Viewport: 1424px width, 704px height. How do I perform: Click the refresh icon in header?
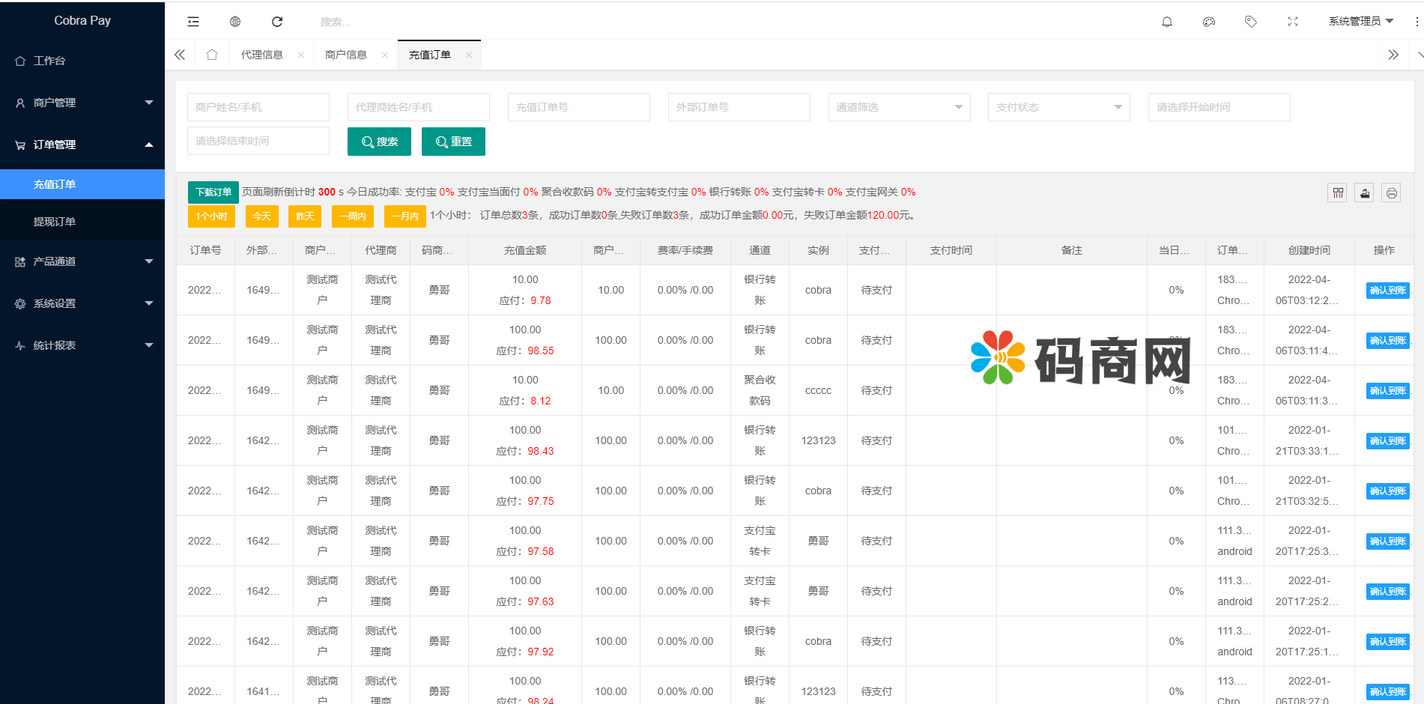point(277,22)
